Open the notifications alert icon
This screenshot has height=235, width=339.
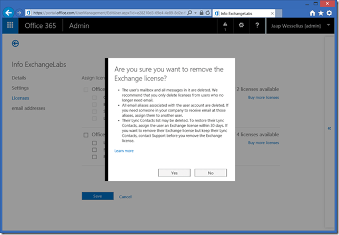[225, 26]
